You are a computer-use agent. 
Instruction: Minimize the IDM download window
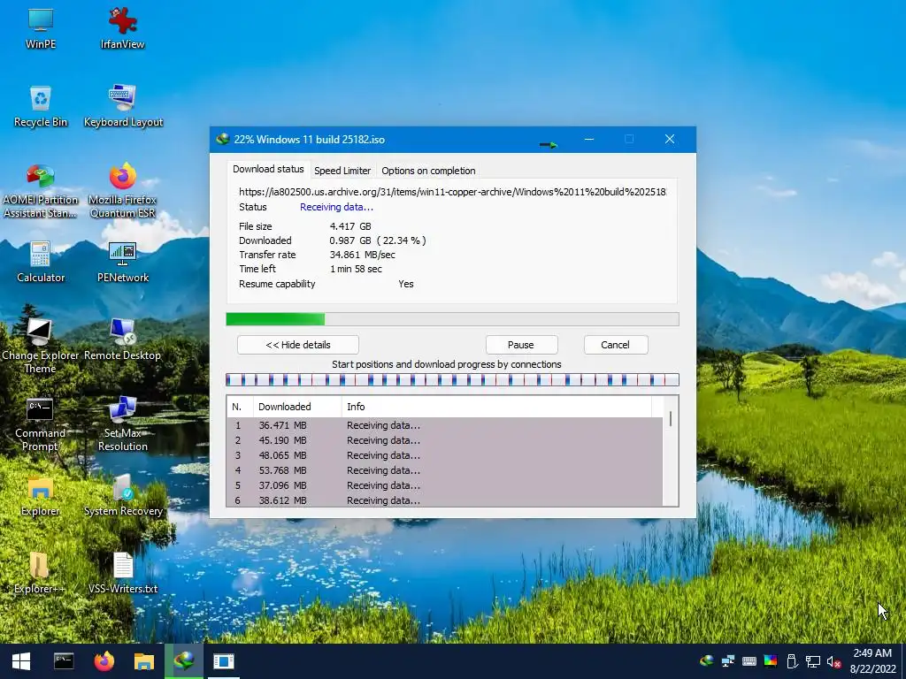[x=589, y=139]
